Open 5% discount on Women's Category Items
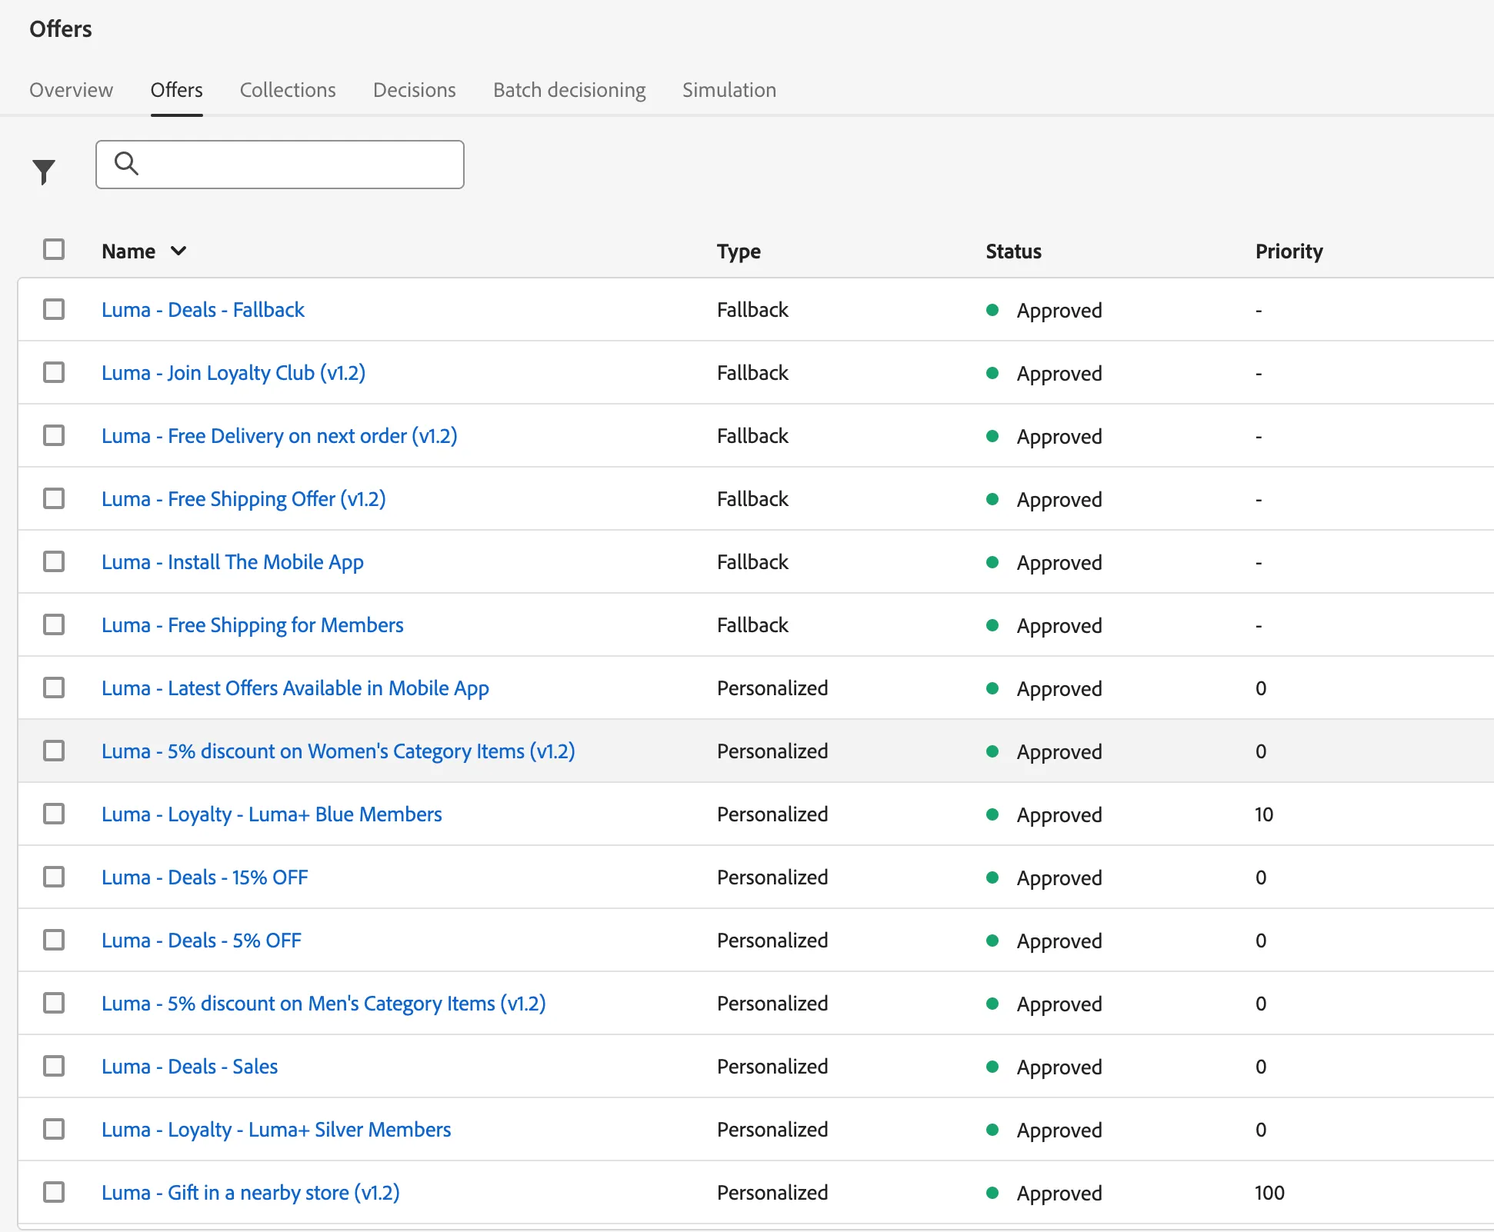The width and height of the screenshot is (1494, 1232). (x=338, y=751)
